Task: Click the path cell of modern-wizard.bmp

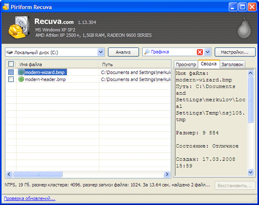Action: 135,72
